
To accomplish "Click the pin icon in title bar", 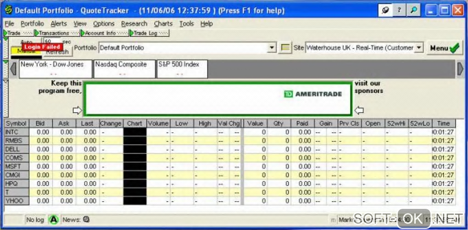I will pyautogui.click(x=385, y=11).
